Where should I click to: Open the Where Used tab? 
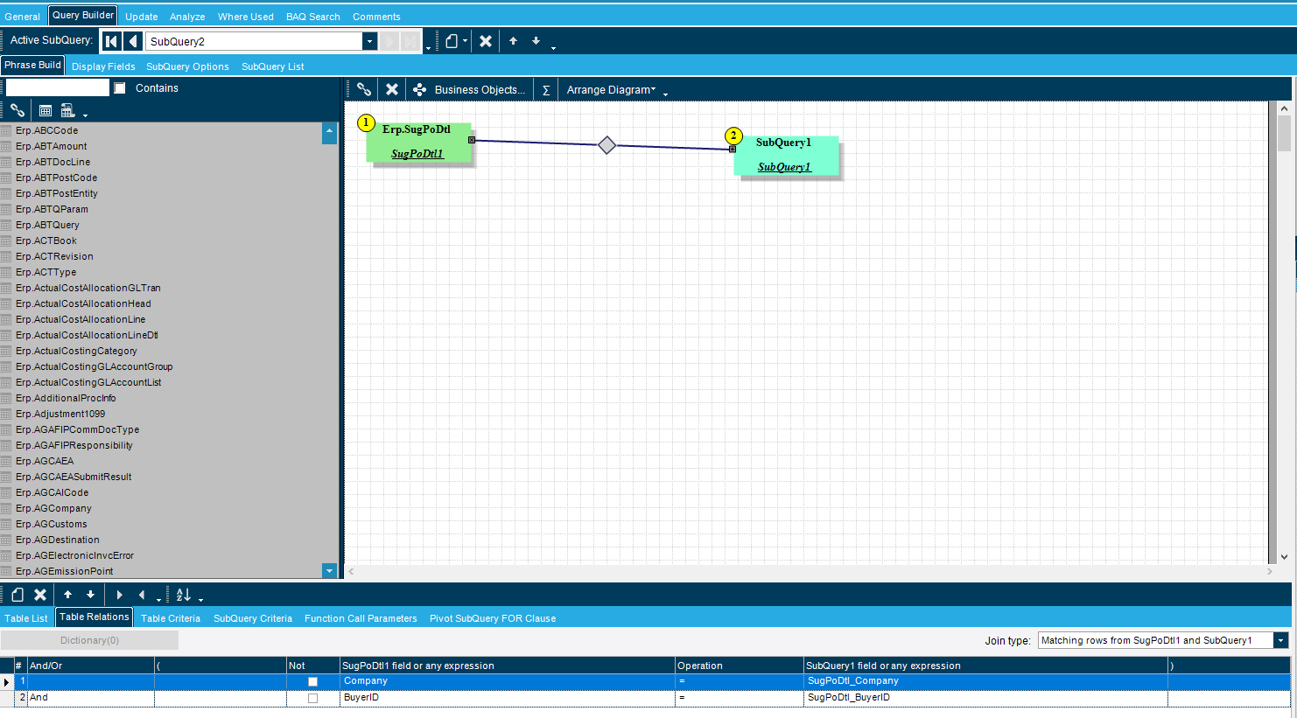[x=246, y=17]
